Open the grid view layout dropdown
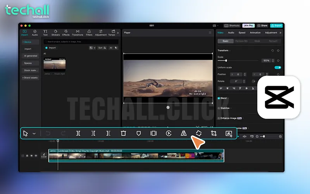Viewport: 310px width, 194px height. pyautogui.click(x=92, y=48)
